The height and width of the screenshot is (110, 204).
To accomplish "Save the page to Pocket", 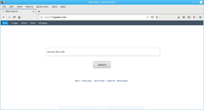I will pos(152,17).
